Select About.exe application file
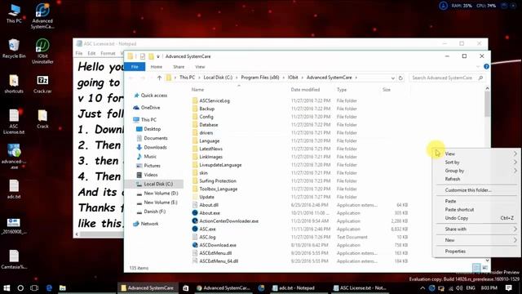The height and width of the screenshot is (294, 522). (x=210, y=213)
